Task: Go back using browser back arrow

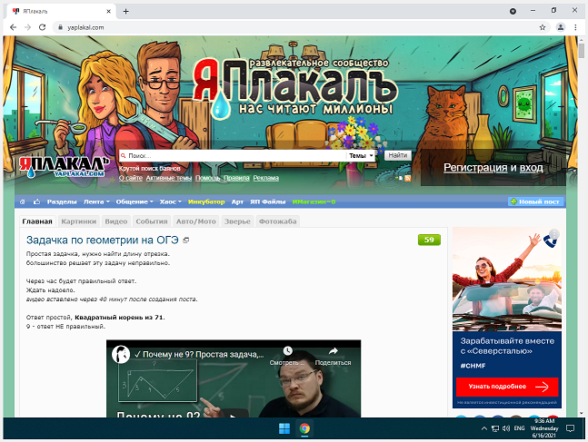Action: [x=13, y=27]
